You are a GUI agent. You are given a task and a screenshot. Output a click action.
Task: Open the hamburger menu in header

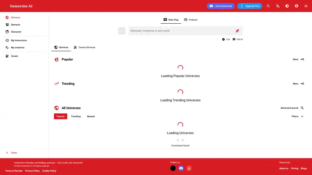[306, 6]
